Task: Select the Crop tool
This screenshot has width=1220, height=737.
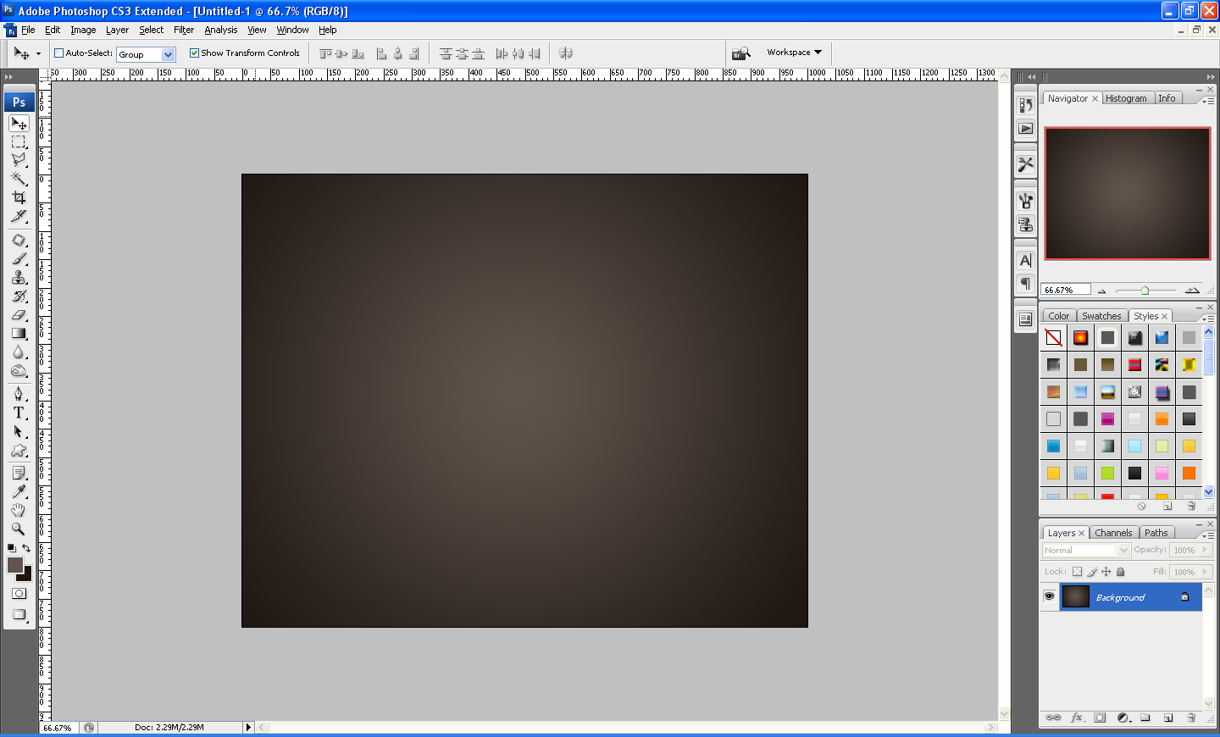Action: click(19, 197)
